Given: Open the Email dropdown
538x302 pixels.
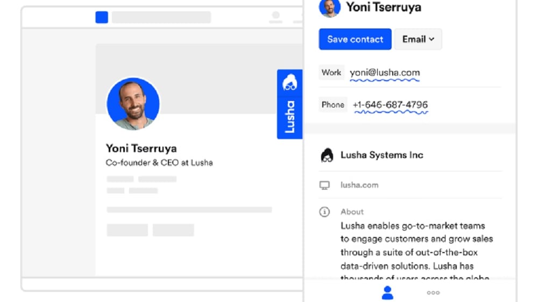Looking at the screenshot, I should tap(418, 39).
